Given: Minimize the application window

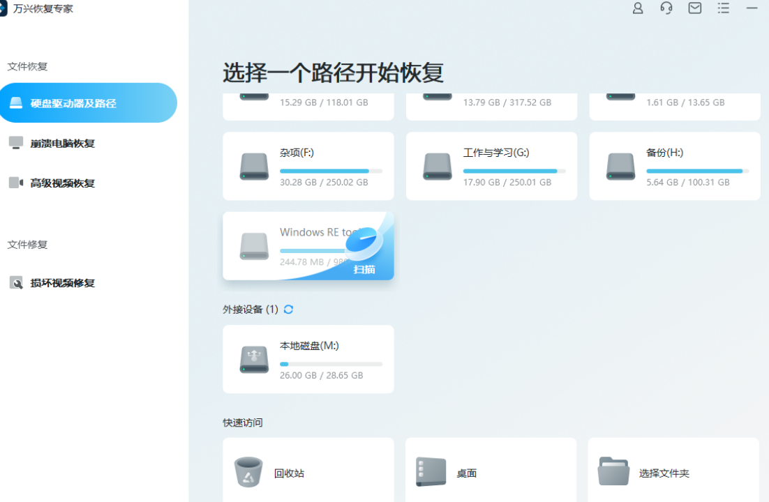Looking at the screenshot, I should (x=752, y=8).
